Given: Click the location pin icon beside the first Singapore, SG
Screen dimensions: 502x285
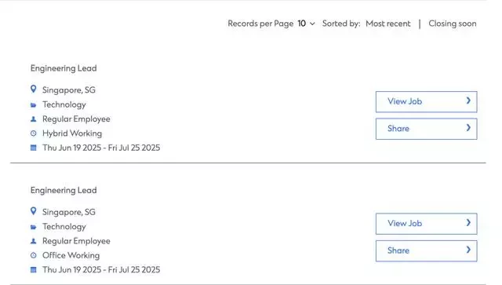Looking at the screenshot, I should (33, 90).
